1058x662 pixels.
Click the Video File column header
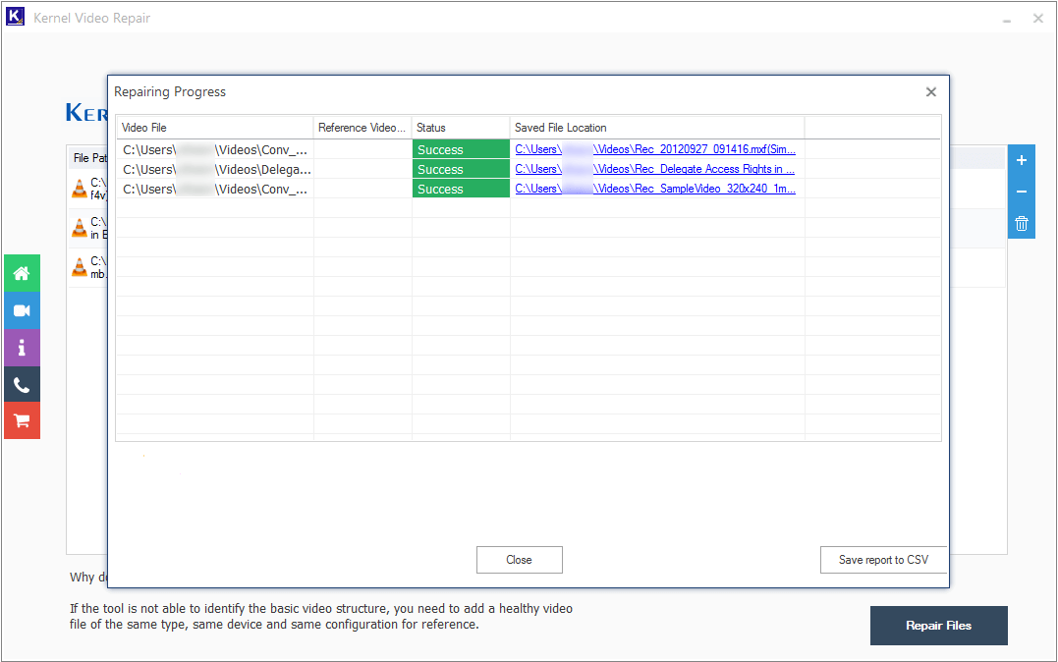point(214,128)
